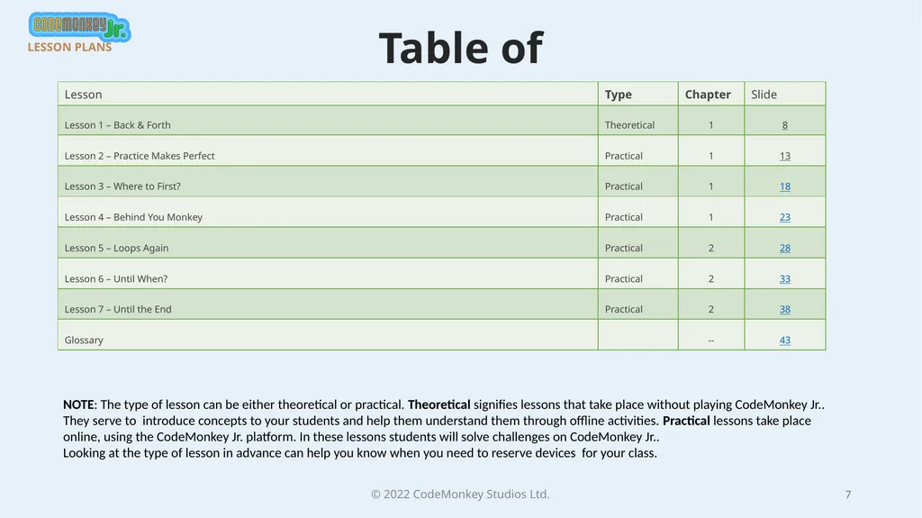Click Lesson 3 – Where to First? text
The width and height of the screenshot is (922, 518).
pyautogui.click(x=122, y=186)
